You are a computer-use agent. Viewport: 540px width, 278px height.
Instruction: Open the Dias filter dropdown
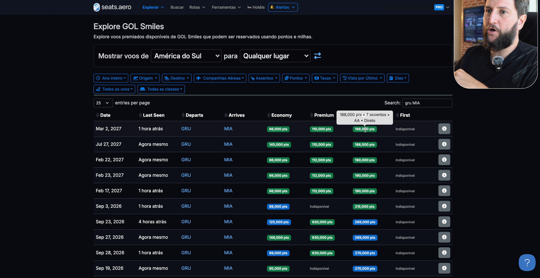tap(398, 78)
